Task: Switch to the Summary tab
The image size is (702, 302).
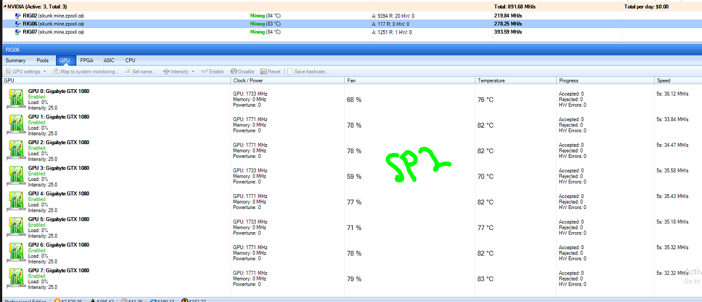Action: click(15, 61)
